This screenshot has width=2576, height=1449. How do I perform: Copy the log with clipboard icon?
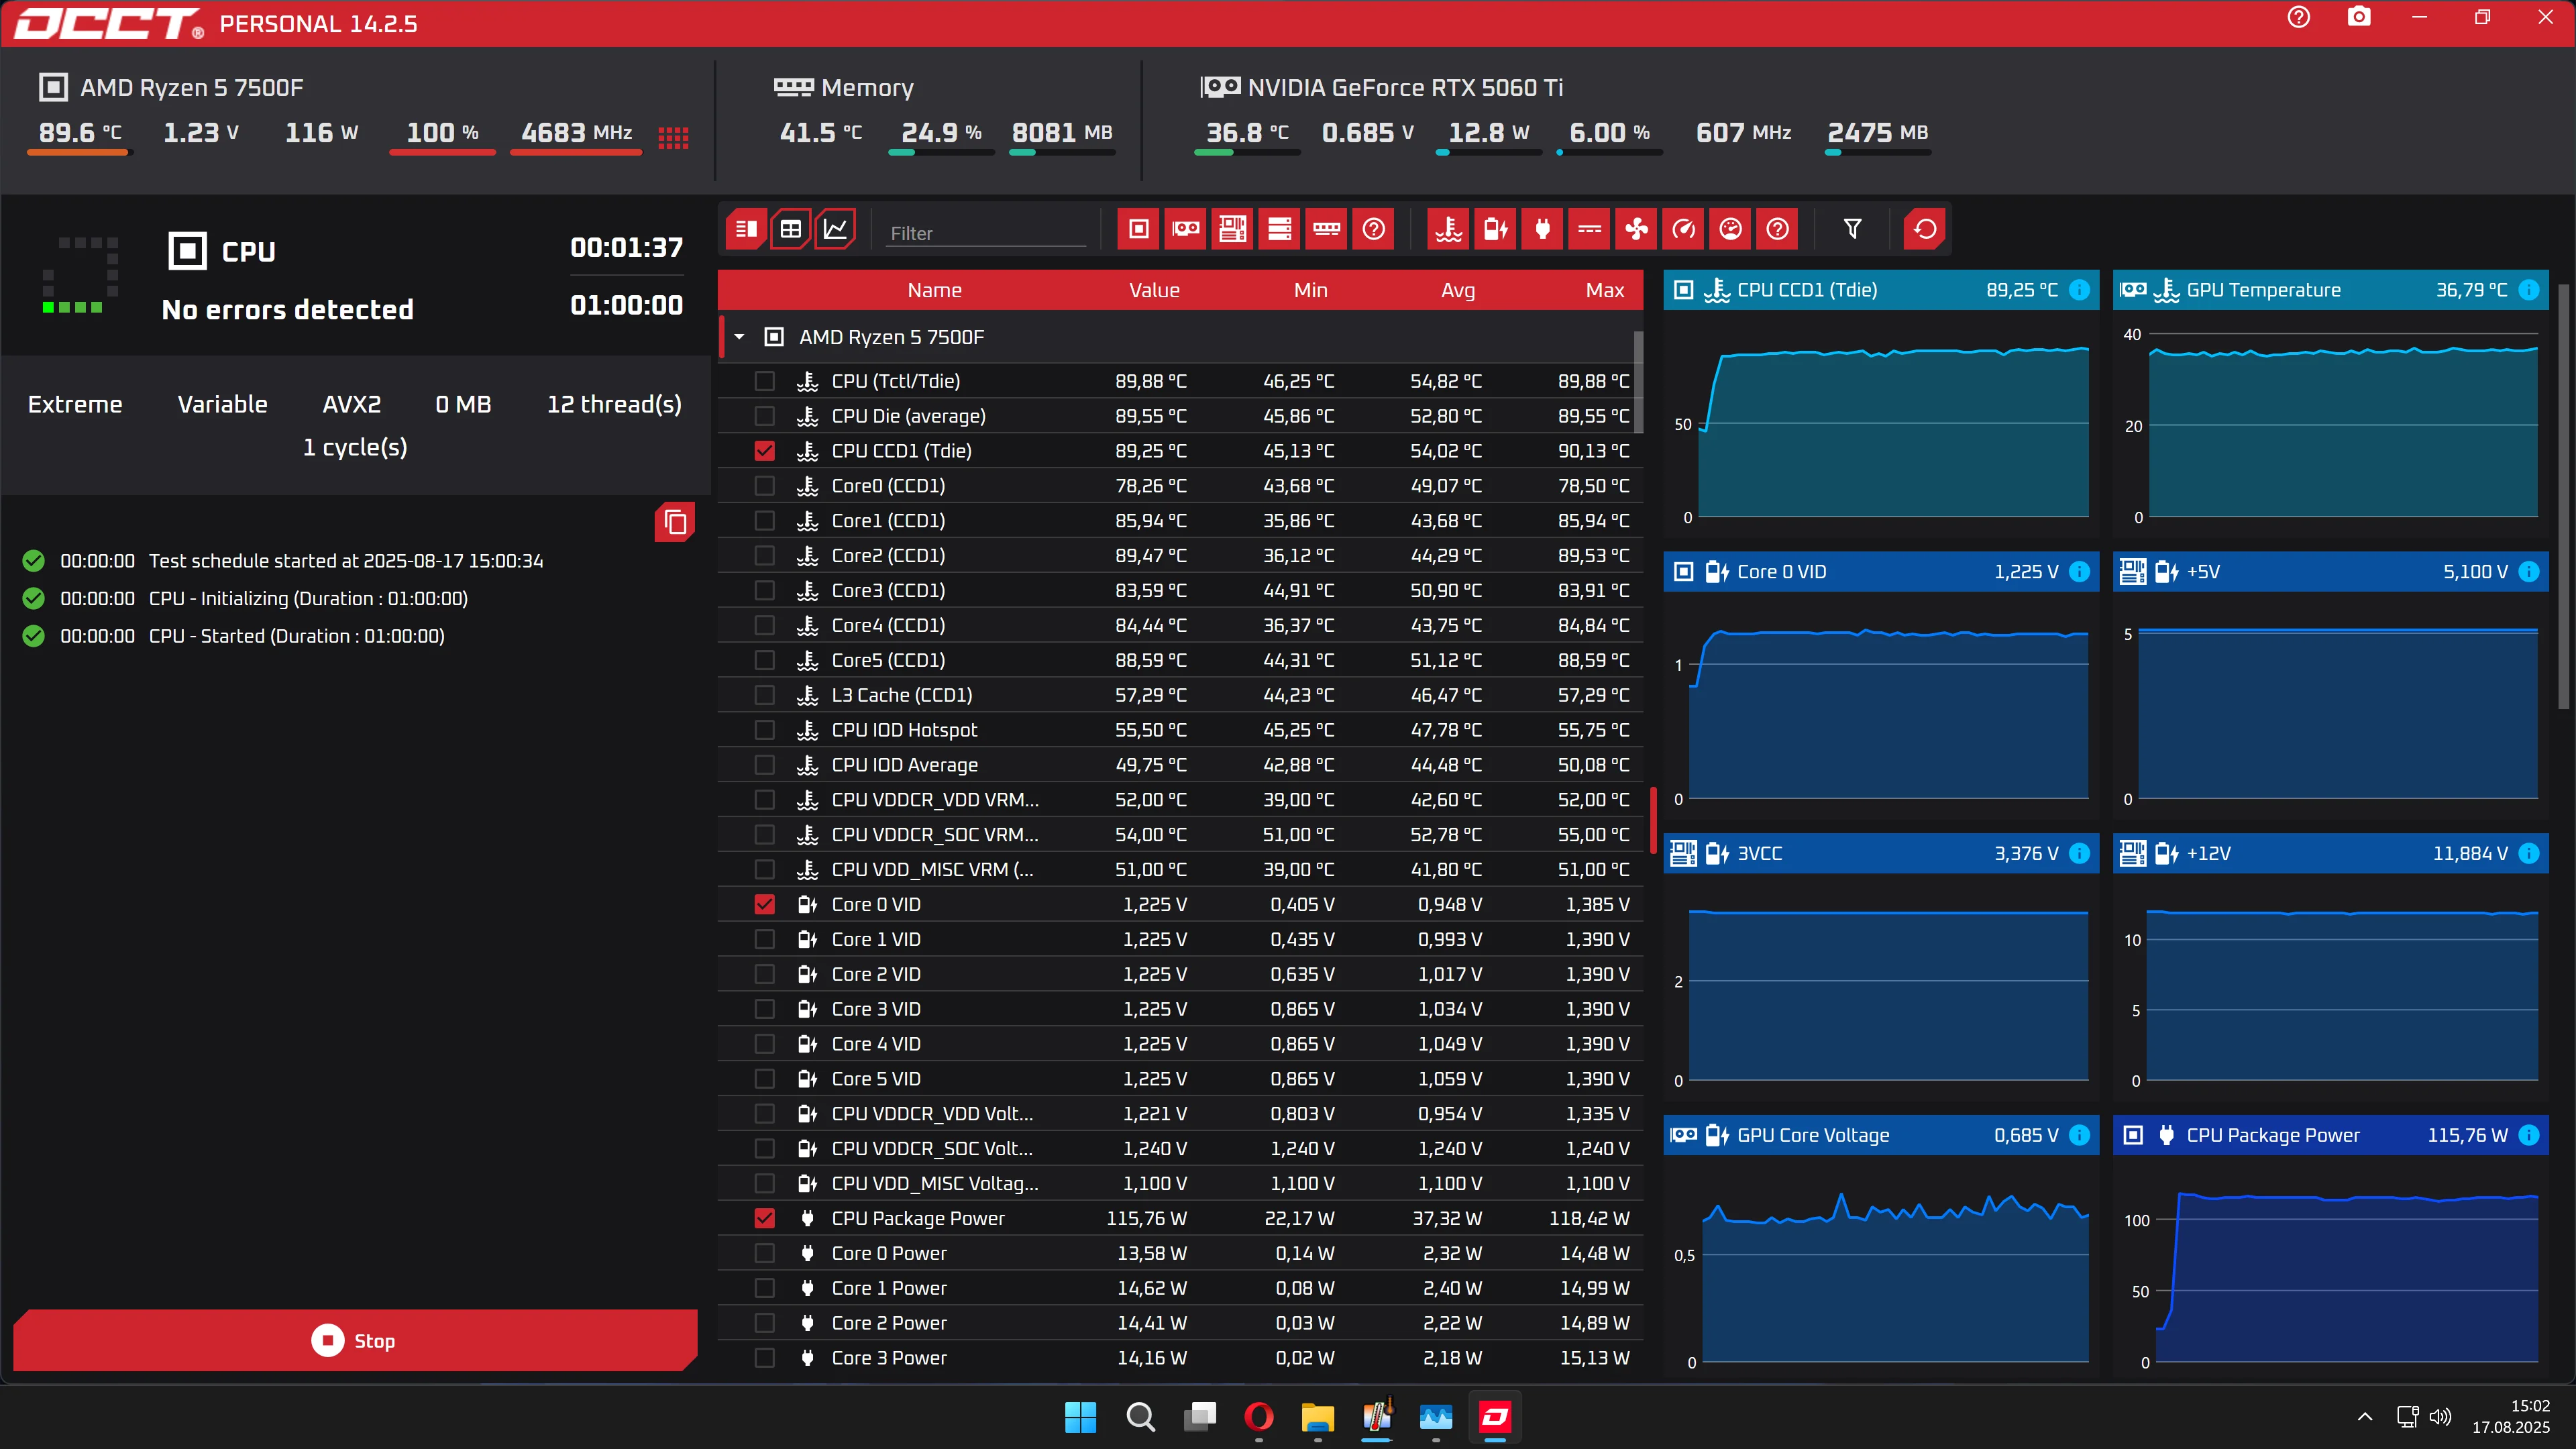(x=675, y=522)
